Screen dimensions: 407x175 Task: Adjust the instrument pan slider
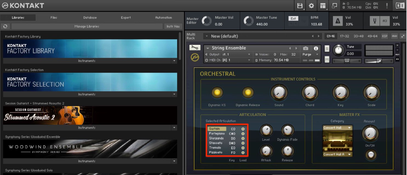[x=347, y=61]
